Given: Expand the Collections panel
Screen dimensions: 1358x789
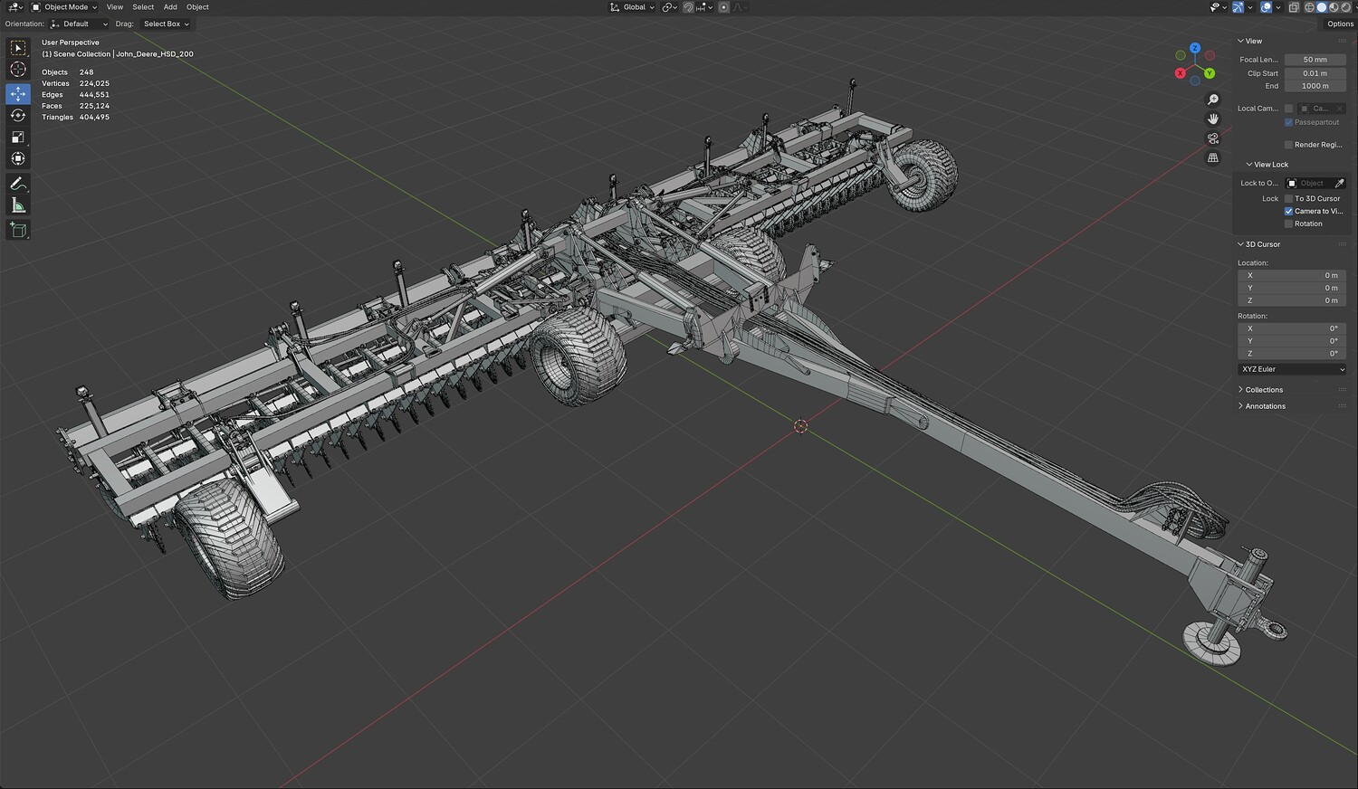Looking at the screenshot, I should tap(1260, 390).
